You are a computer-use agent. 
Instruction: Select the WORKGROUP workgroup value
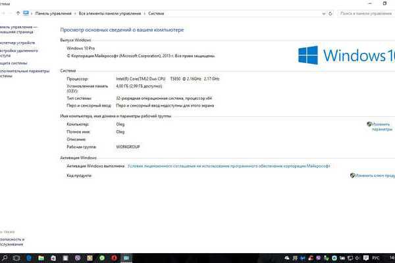tap(128, 147)
